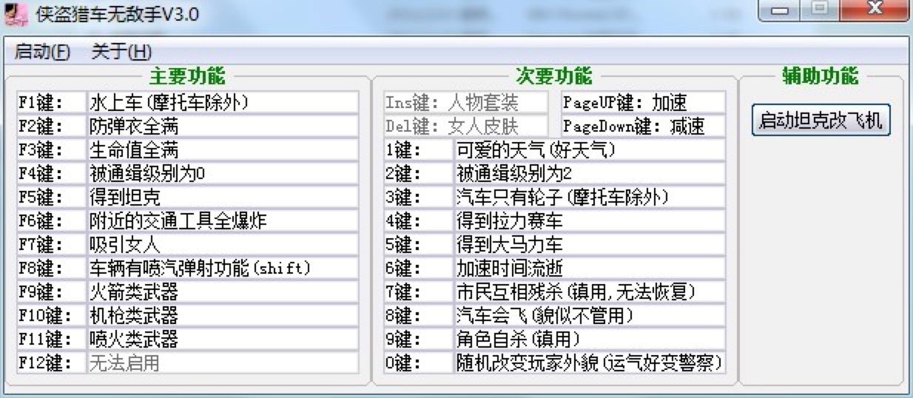Click 汽车会飞(貌似不管用) entry
The height and width of the screenshot is (398, 913).
pyautogui.click(x=590, y=316)
